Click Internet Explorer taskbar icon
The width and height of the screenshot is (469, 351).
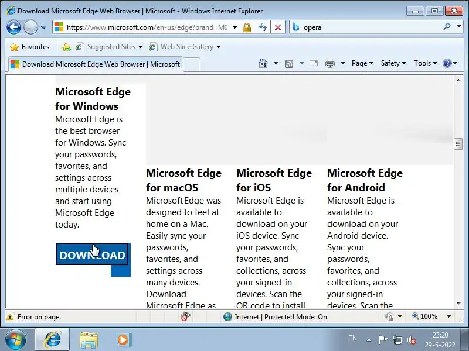[x=52, y=340]
